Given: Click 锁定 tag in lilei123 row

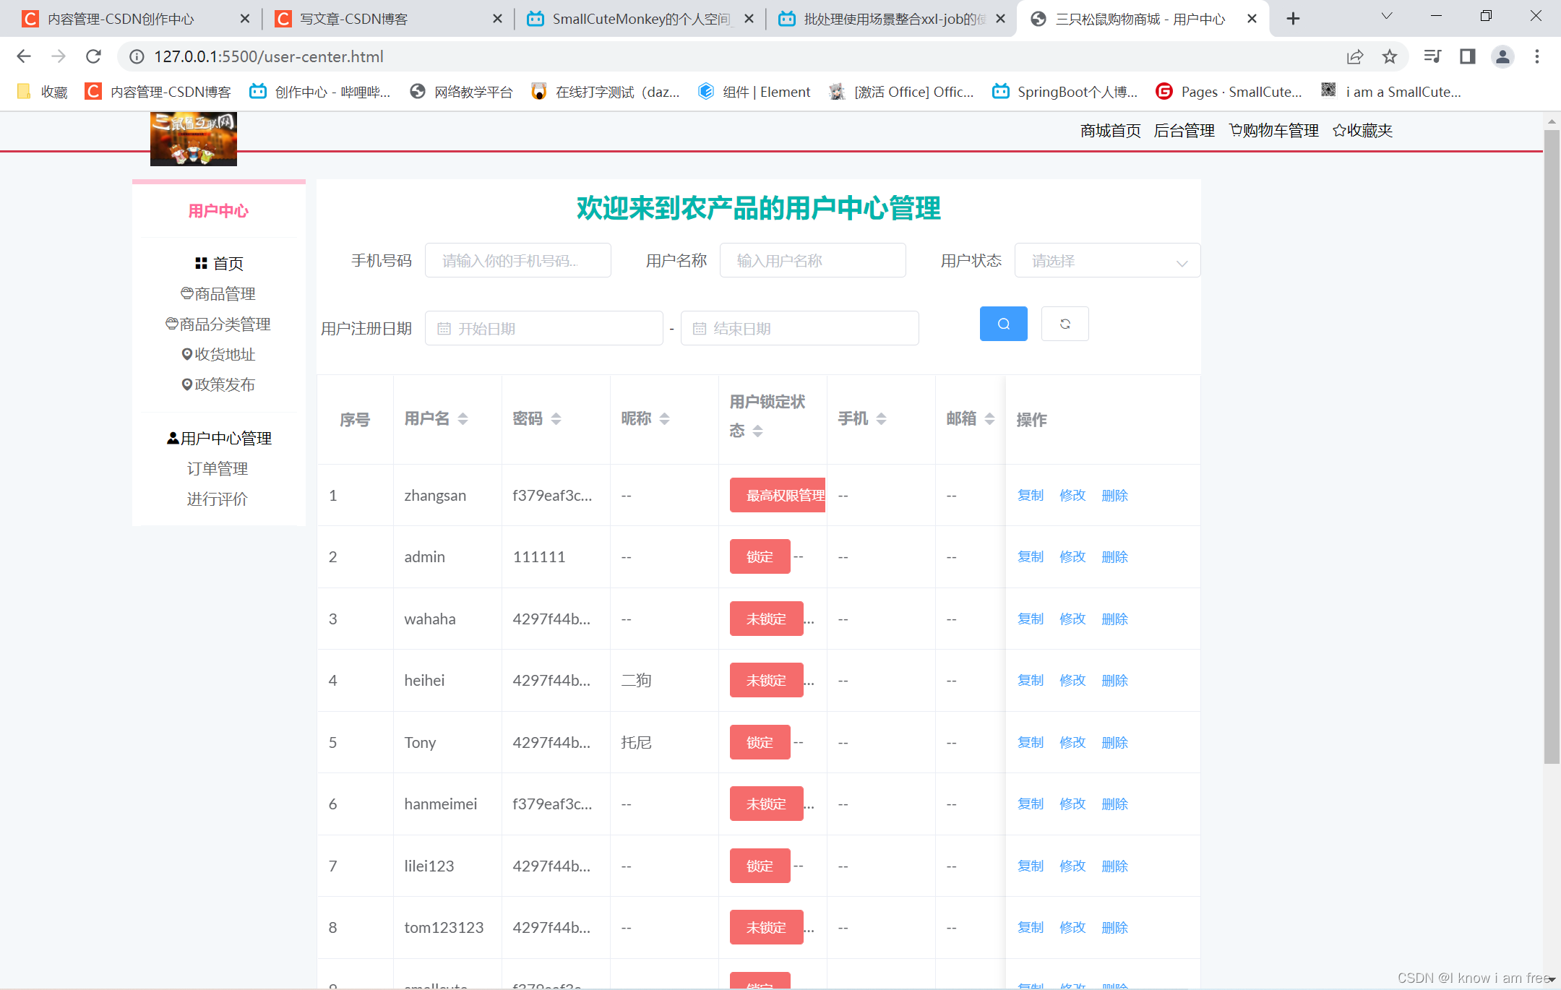Looking at the screenshot, I should coord(760,866).
